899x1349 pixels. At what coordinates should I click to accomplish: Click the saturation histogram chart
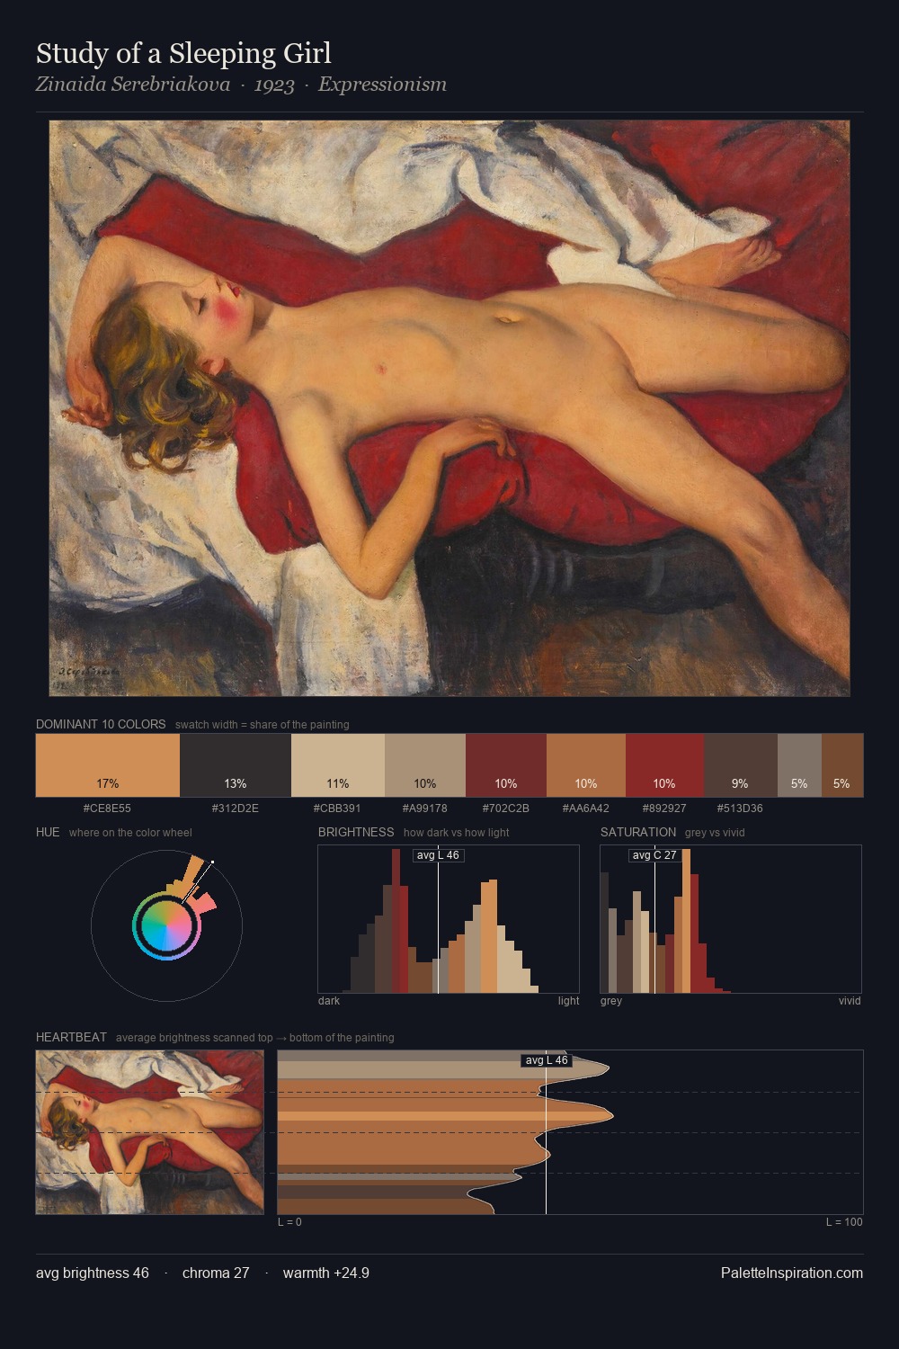tap(731, 919)
